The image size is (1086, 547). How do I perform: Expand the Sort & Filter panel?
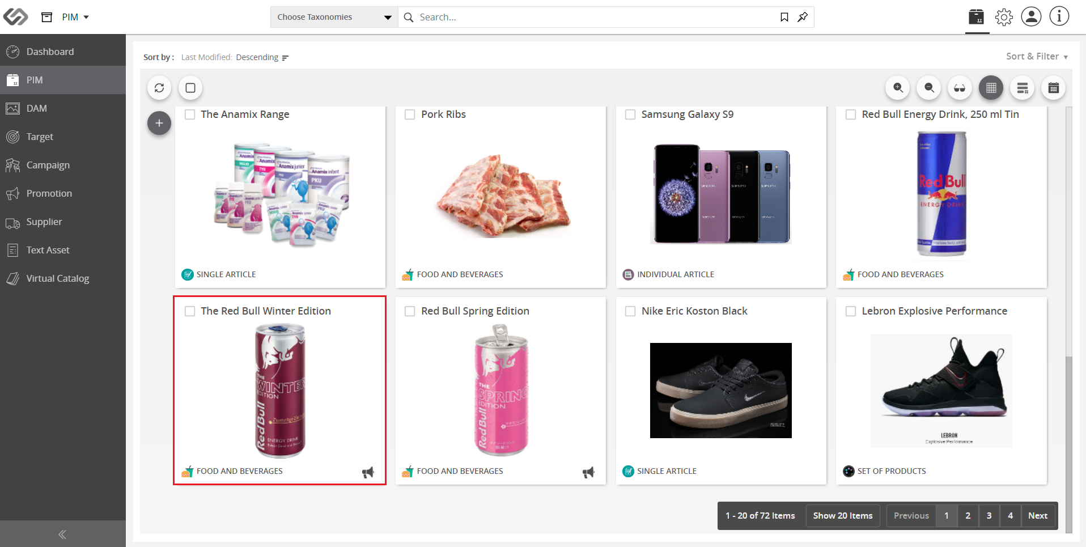(x=1037, y=56)
